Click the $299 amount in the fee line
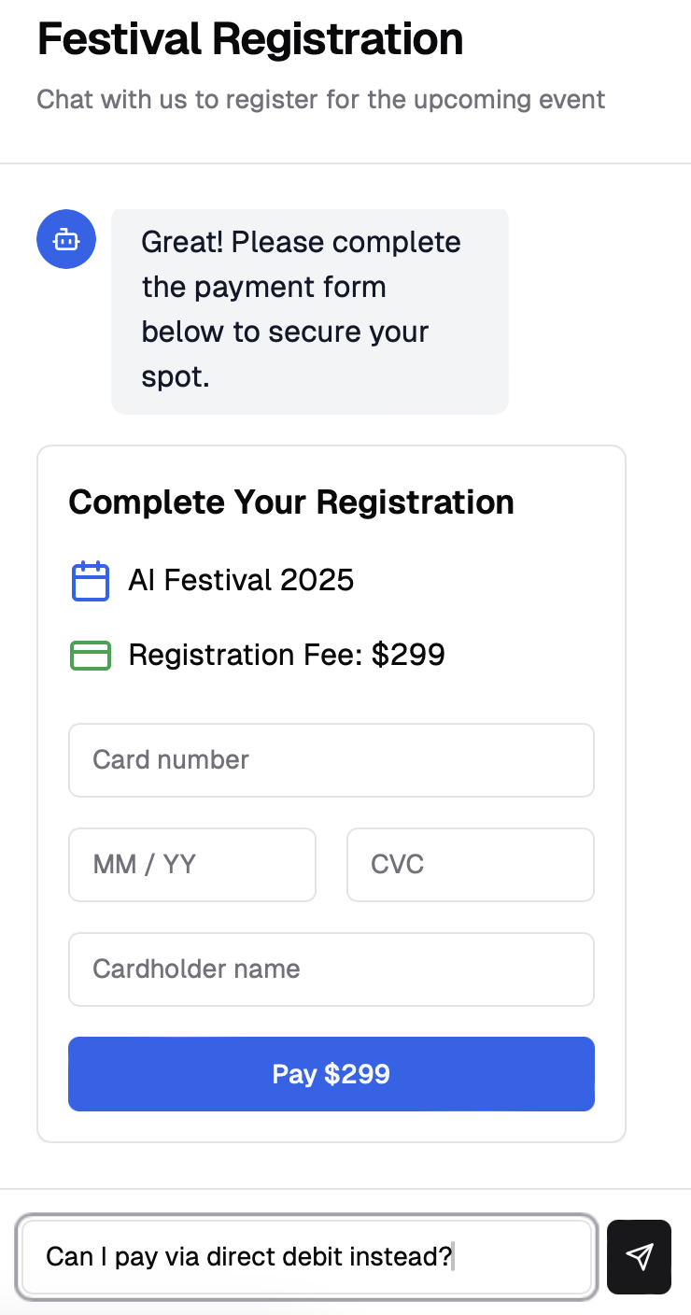691x1315 pixels. pos(408,656)
